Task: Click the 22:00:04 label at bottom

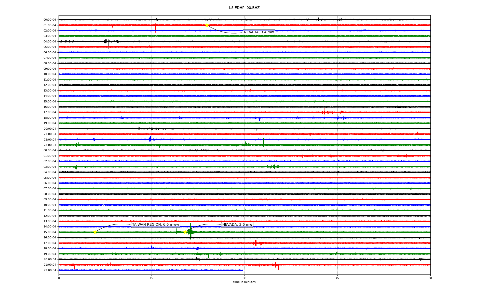Action: [50, 270]
